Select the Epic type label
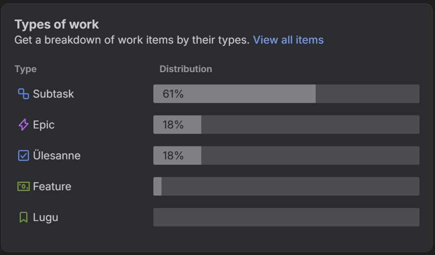This screenshot has height=255, width=435. [44, 125]
